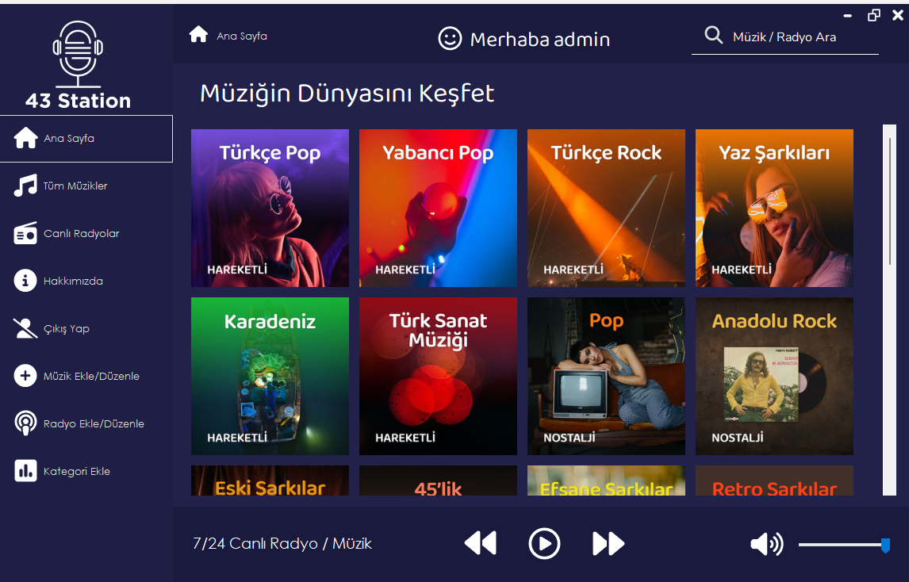The image size is (909, 582).
Task: Open Ana Sayfa in the sidebar
Action: click(x=86, y=139)
